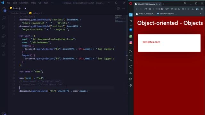205x115 pixels.
Task: Open the Go menu
Action: [x=40, y=3]
